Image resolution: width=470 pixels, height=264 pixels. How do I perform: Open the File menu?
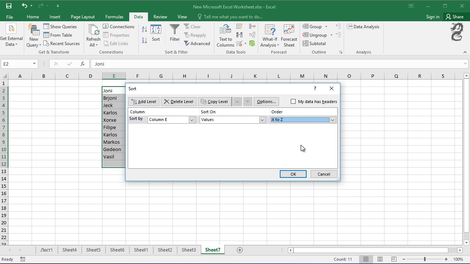(10, 16)
